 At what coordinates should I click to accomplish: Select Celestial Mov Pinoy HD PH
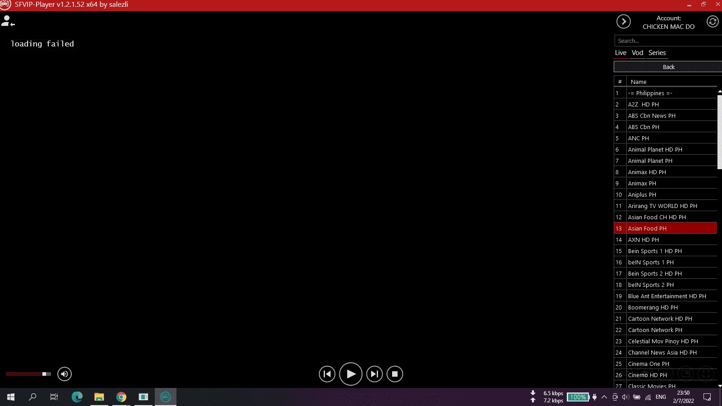(666, 341)
